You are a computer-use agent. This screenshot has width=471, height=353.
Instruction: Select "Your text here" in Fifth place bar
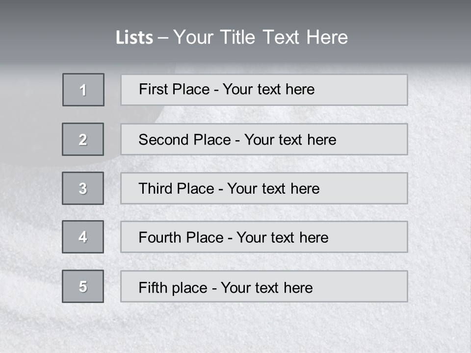266,287
